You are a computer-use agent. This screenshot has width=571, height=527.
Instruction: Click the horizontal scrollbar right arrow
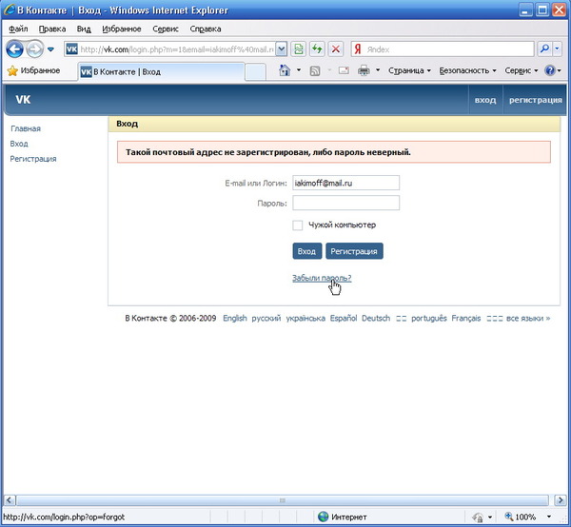tap(561, 500)
